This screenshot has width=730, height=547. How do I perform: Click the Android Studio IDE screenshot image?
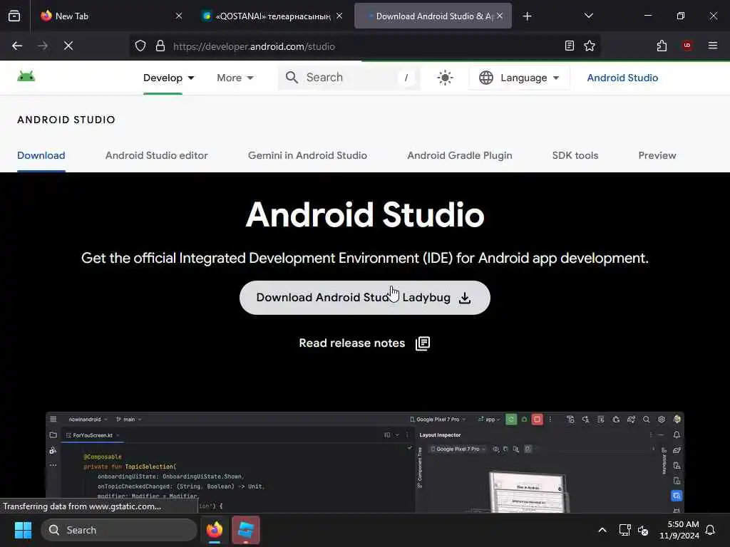pos(364,462)
